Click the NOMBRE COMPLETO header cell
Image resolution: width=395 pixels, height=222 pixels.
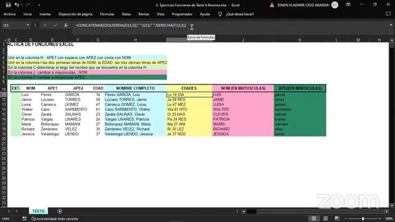(x=135, y=88)
